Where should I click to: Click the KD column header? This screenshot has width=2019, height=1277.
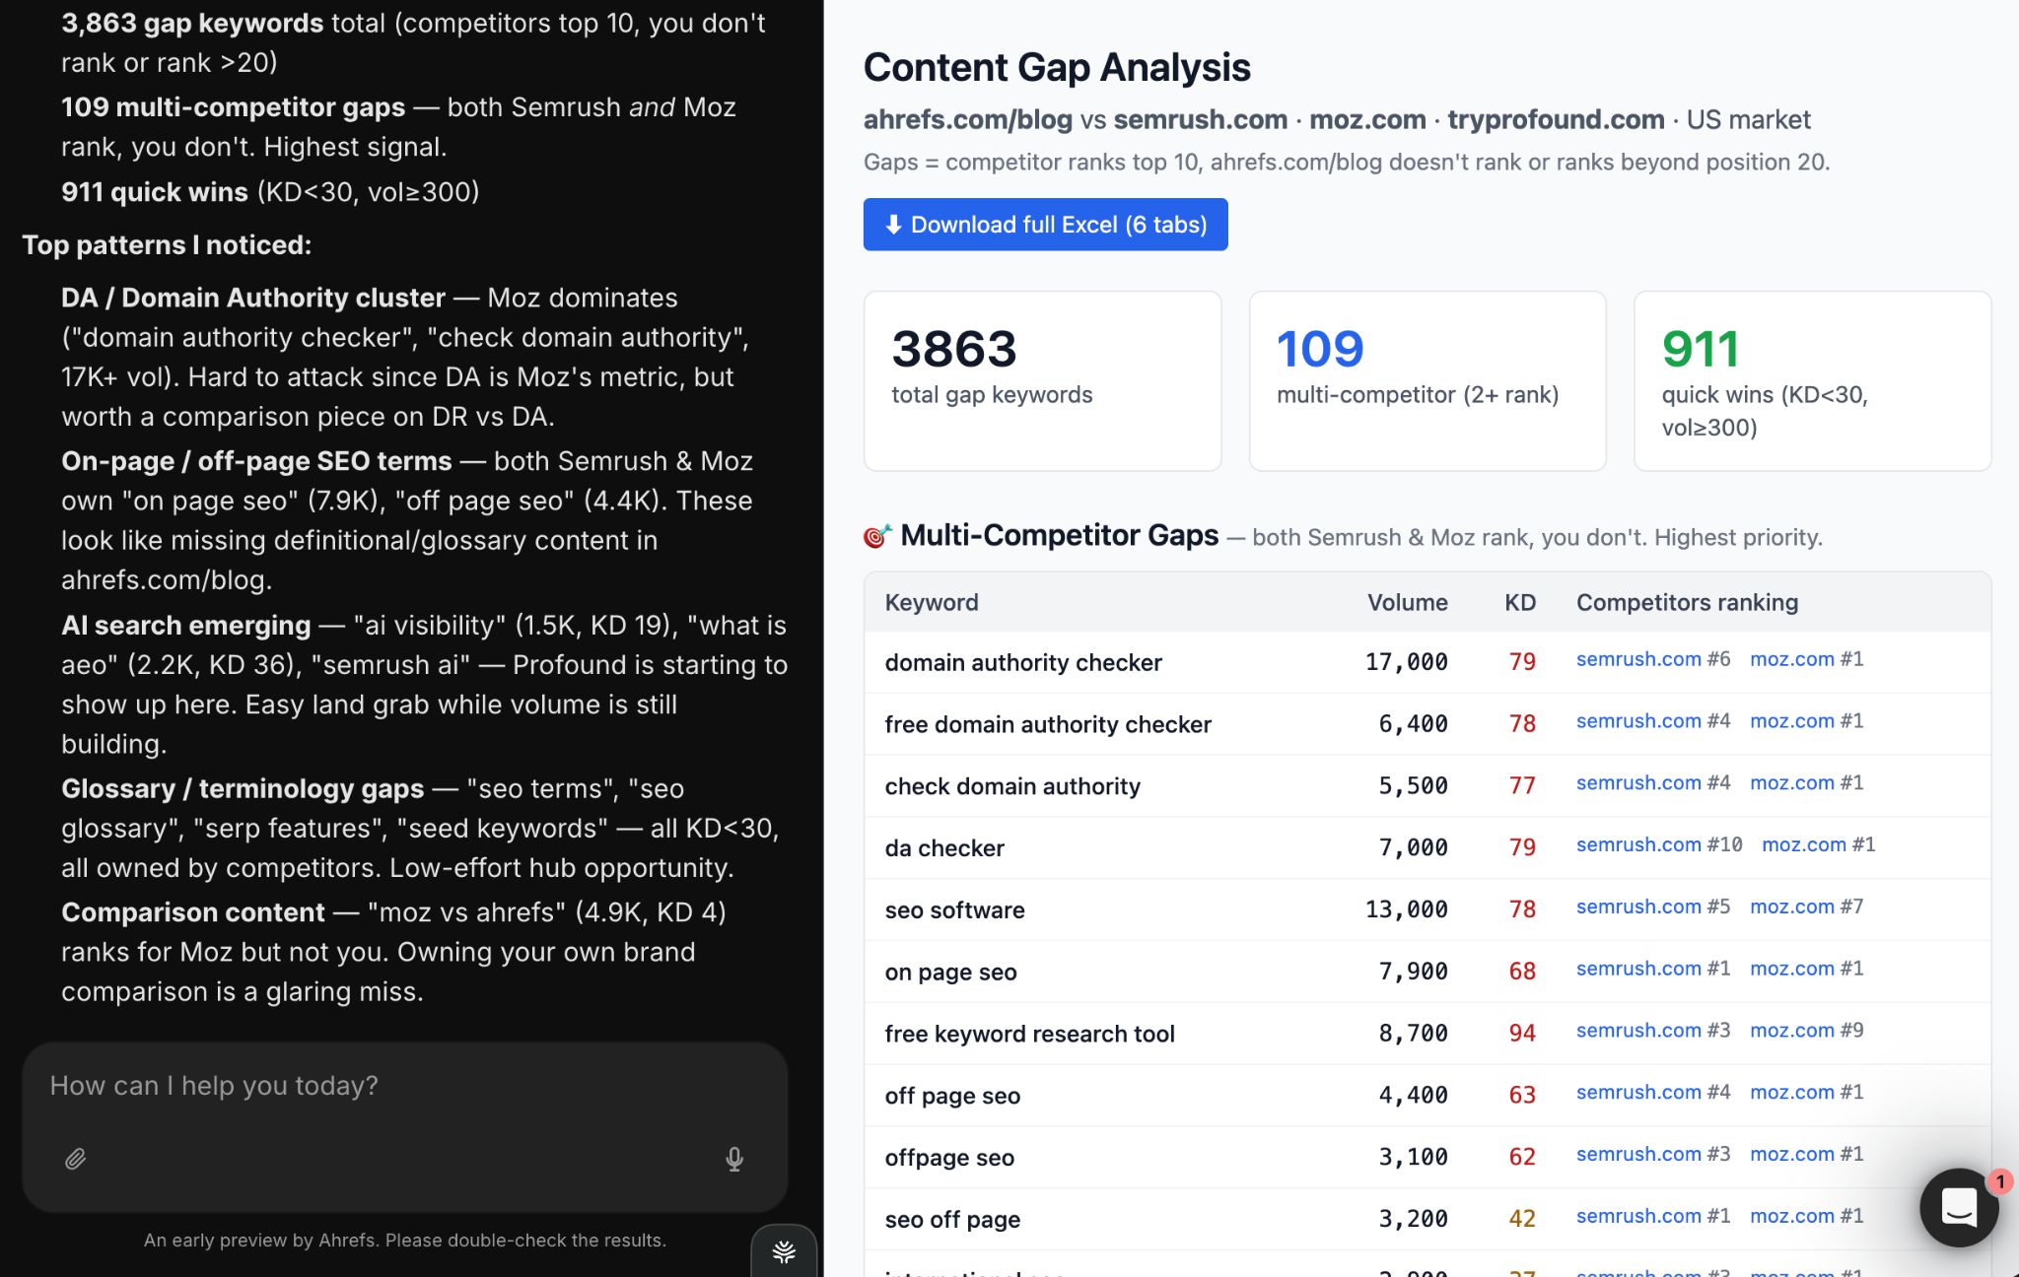coord(1520,602)
